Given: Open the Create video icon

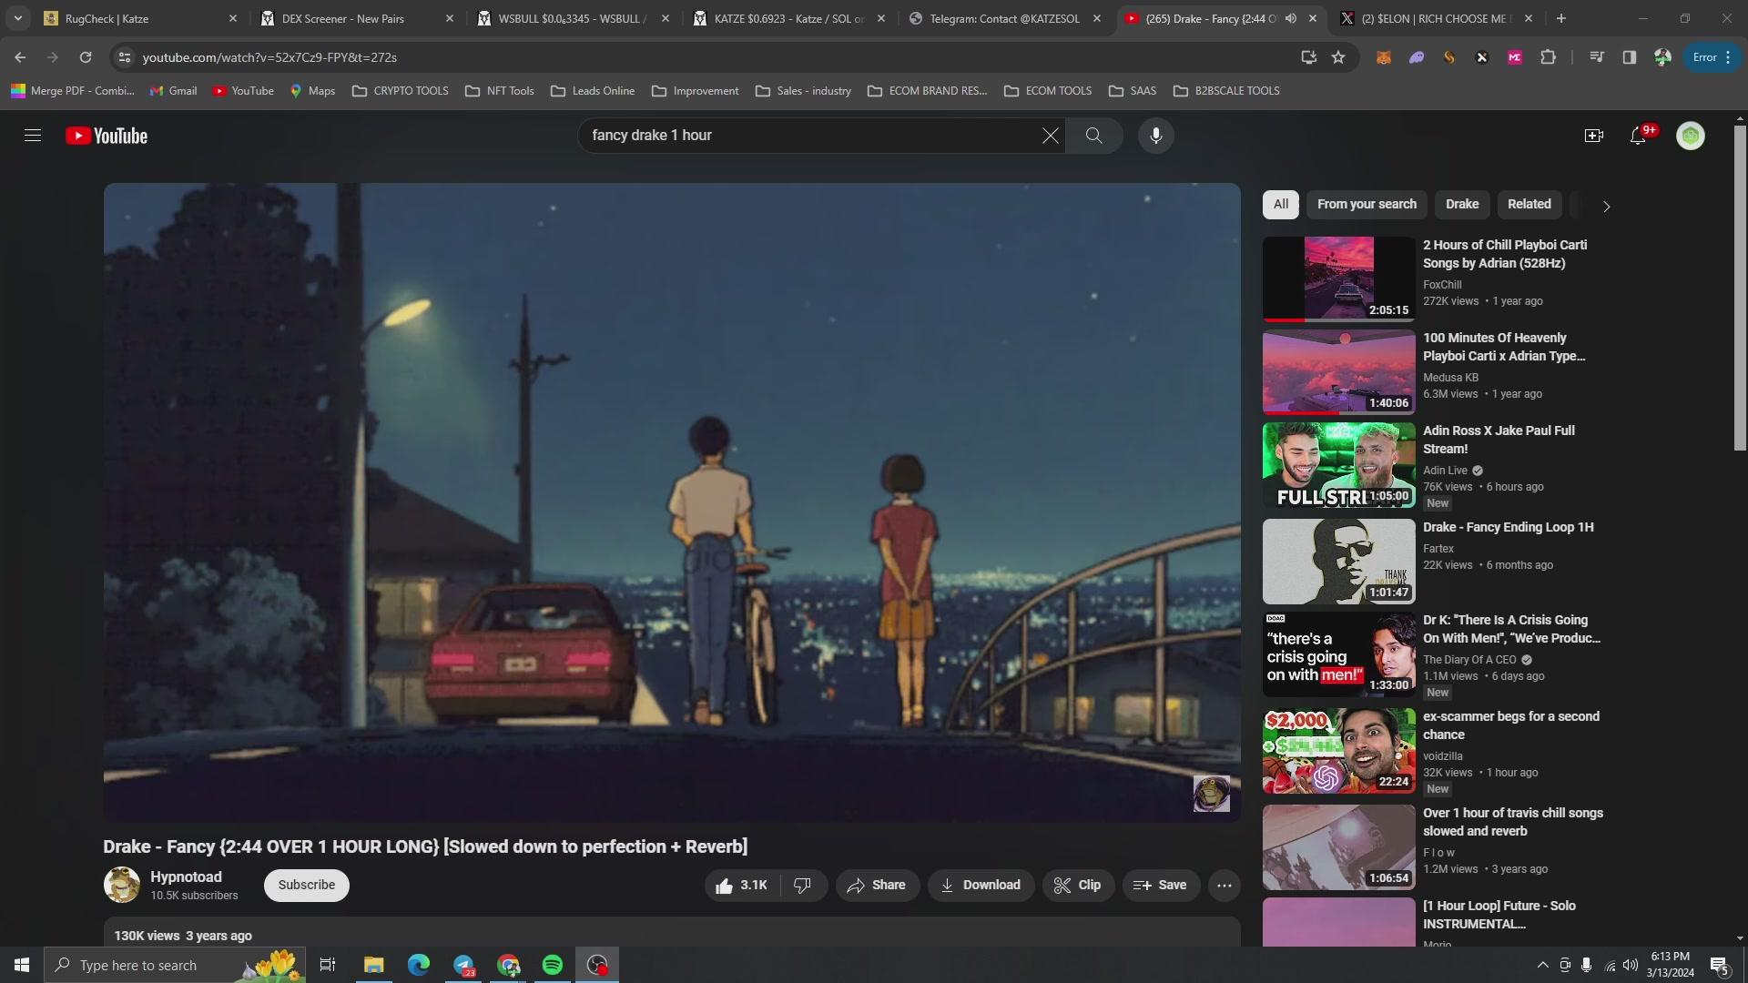Looking at the screenshot, I should coord(1594,136).
